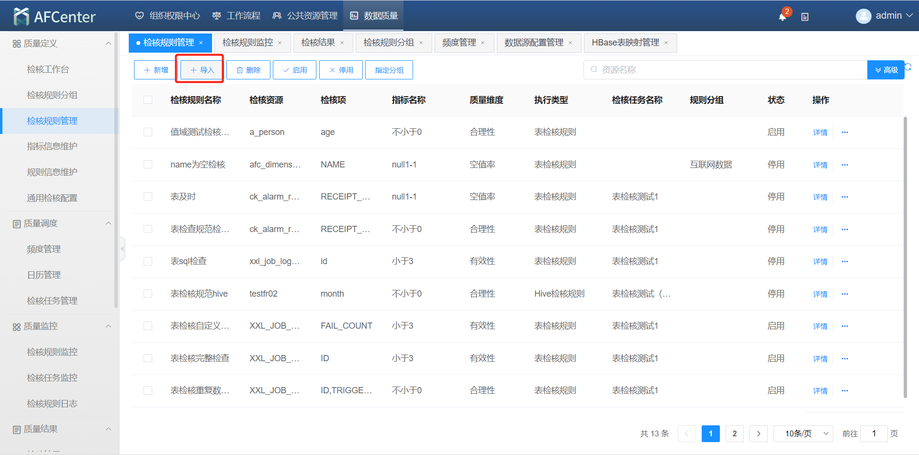Open more actions for name为空检核 row
The width and height of the screenshot is (919, 455).
click(x=845, y=165)
